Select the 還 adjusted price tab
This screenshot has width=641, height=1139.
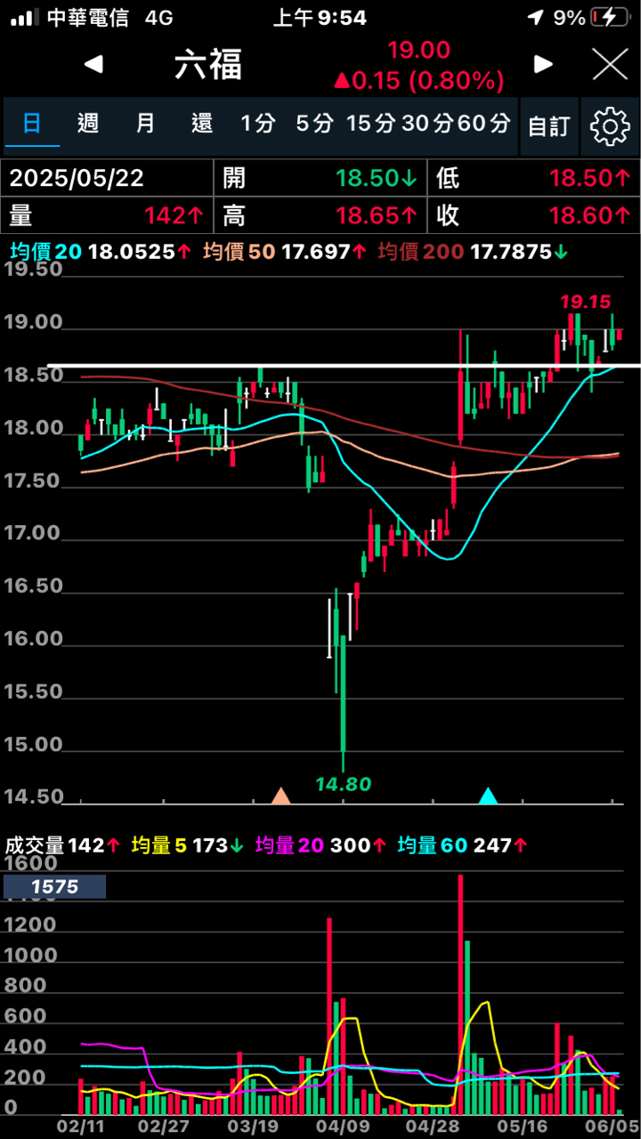202,124
